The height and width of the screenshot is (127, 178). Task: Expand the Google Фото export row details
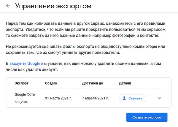[160, 98]
